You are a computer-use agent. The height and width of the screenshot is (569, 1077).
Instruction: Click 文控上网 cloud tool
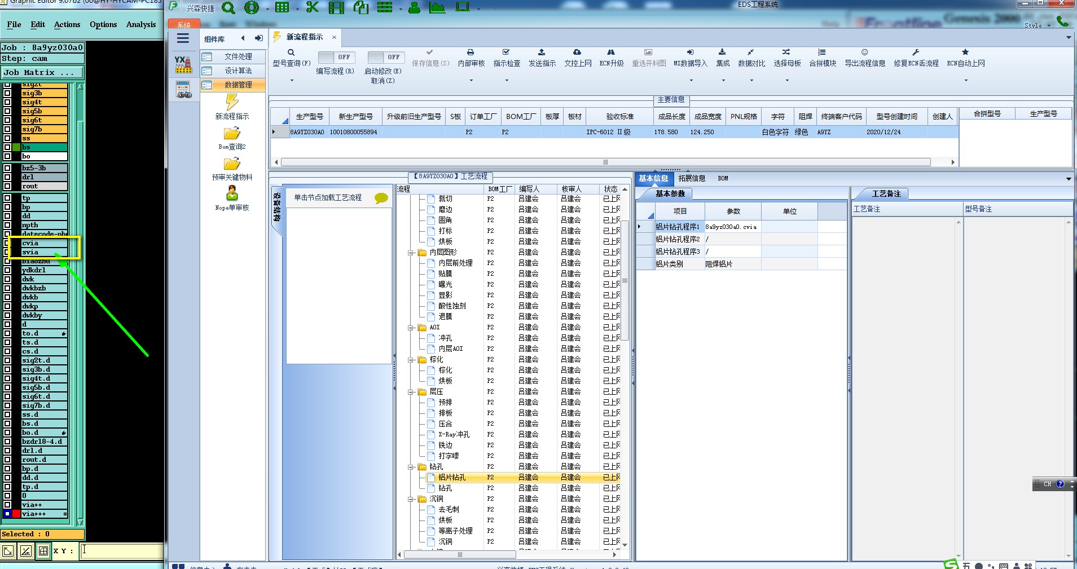578,58
